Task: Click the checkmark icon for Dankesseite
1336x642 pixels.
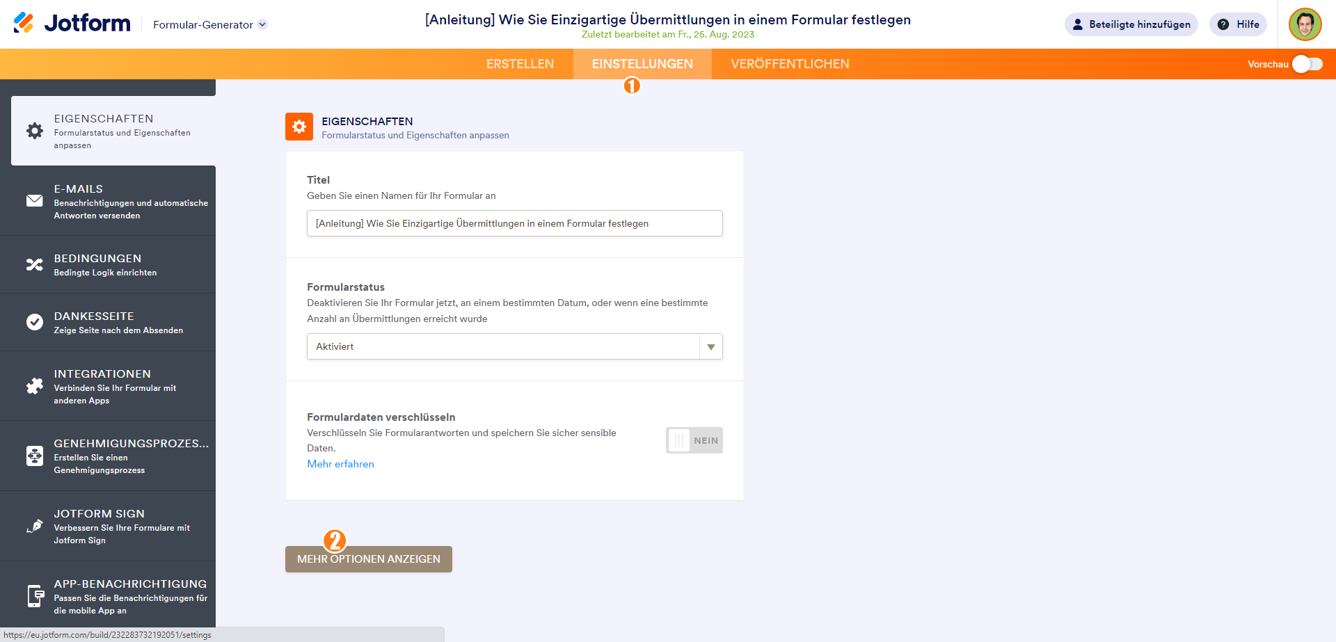Action: pyautogui.click(x=35, y=322)
